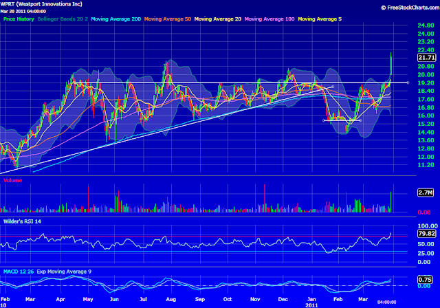The width and height of the screenshot is (440, 308).
Task: Click the Mar 30 2011 date stamp
Action: (23, 12)
